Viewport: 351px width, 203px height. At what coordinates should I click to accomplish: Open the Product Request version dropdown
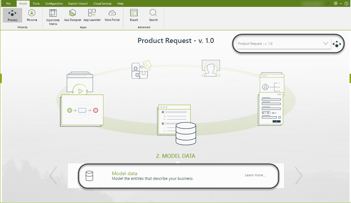tap(284, 44)
